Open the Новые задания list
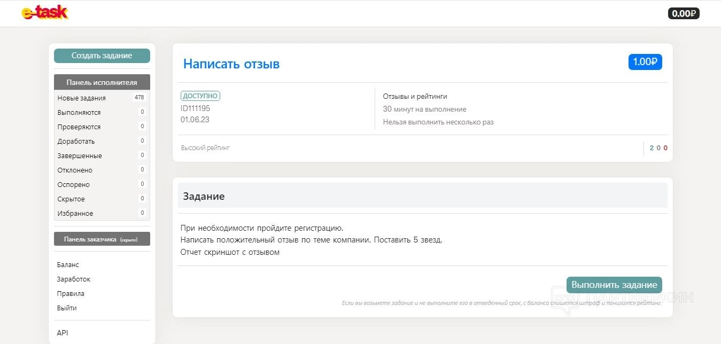 (82, 98)
